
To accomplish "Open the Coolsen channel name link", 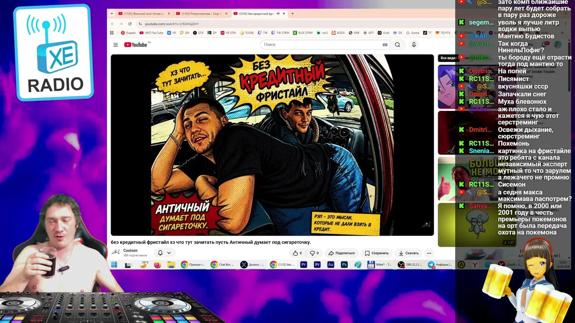I will point(130,251).
